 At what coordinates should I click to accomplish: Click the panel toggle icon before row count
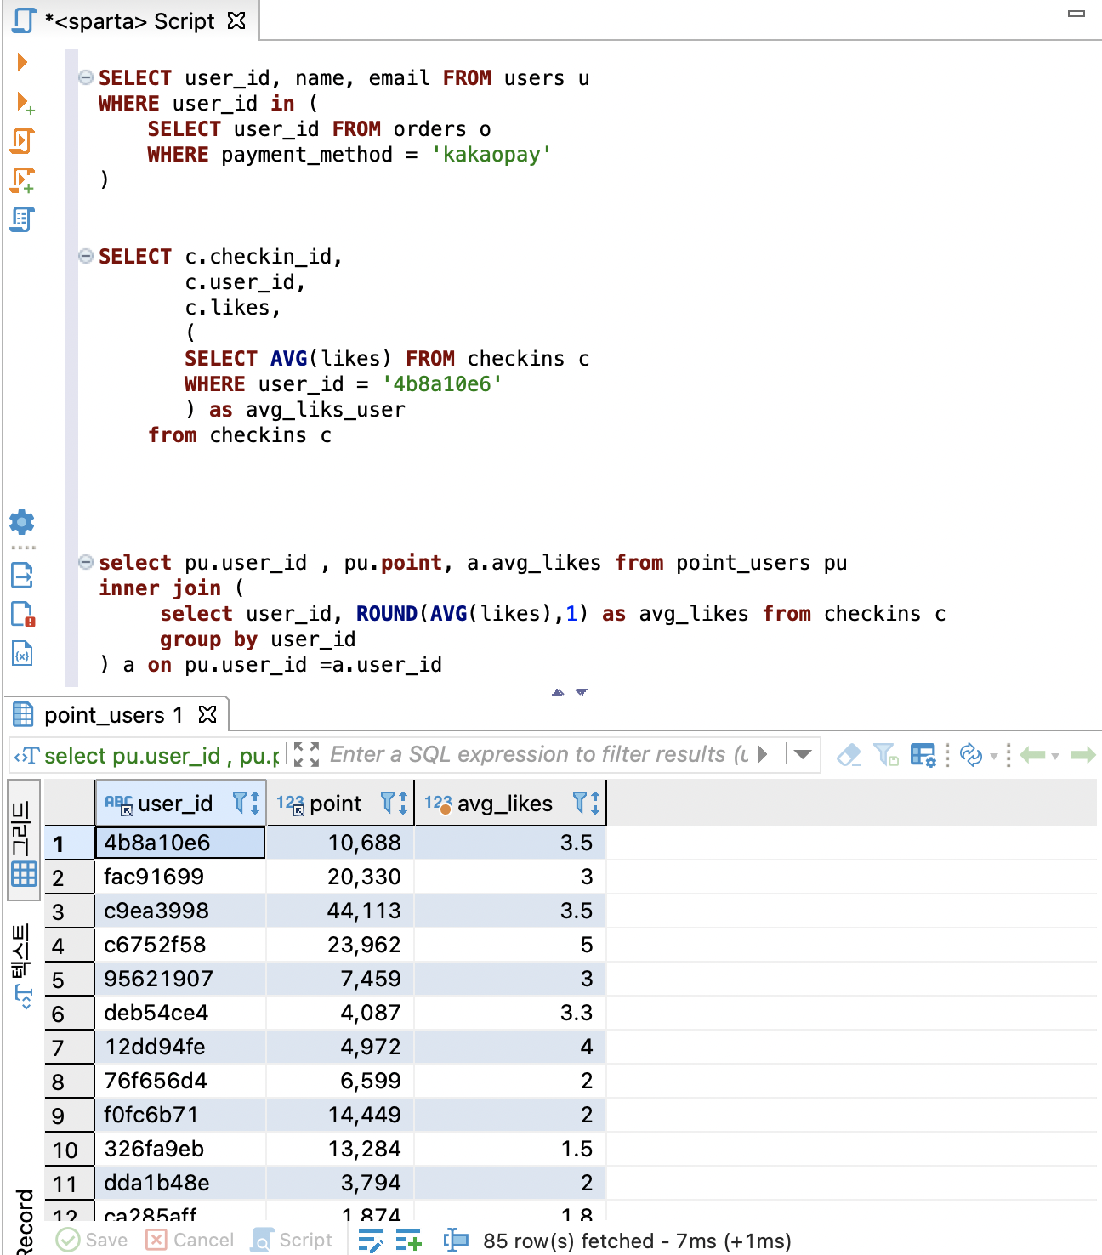tap(456, 1241)
